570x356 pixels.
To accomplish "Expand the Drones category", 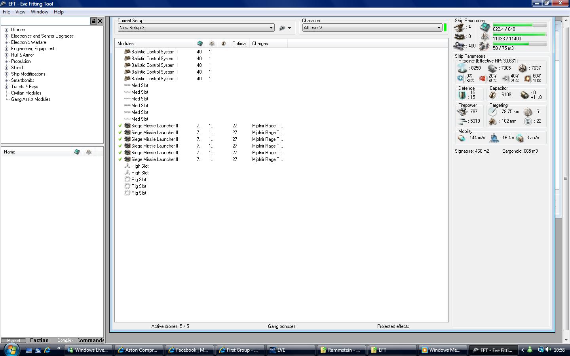I will [x=6, y=30].
